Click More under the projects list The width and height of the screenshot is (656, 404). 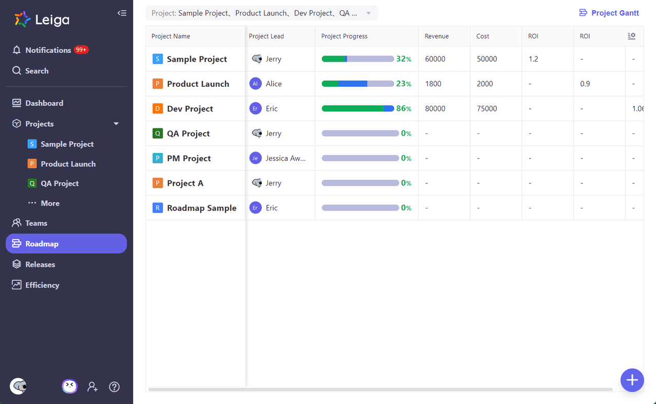coord(50,203)
